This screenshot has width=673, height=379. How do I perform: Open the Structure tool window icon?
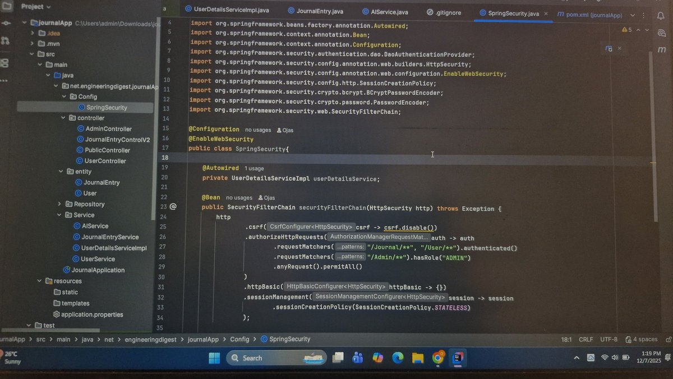point(4,63)
